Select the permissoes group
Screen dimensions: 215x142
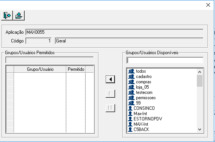pyautogui.click(x=146, y=98)
